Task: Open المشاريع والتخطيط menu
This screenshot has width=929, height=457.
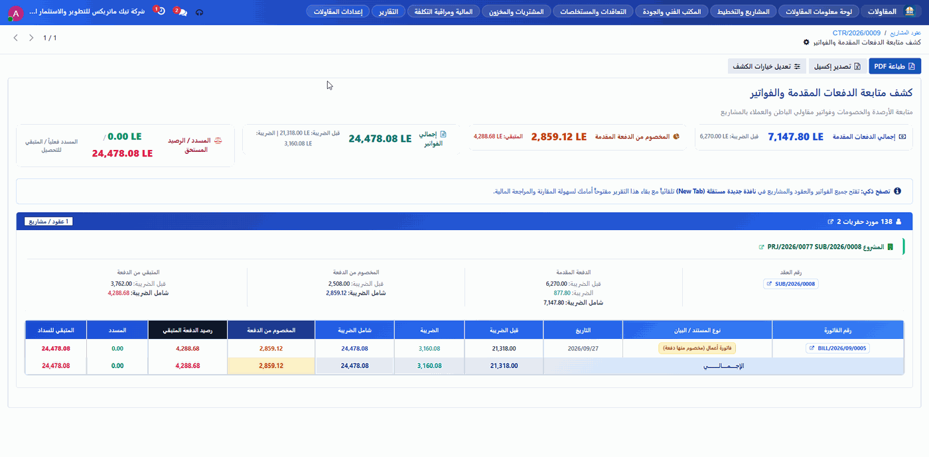Action: [x=743, y=12]
